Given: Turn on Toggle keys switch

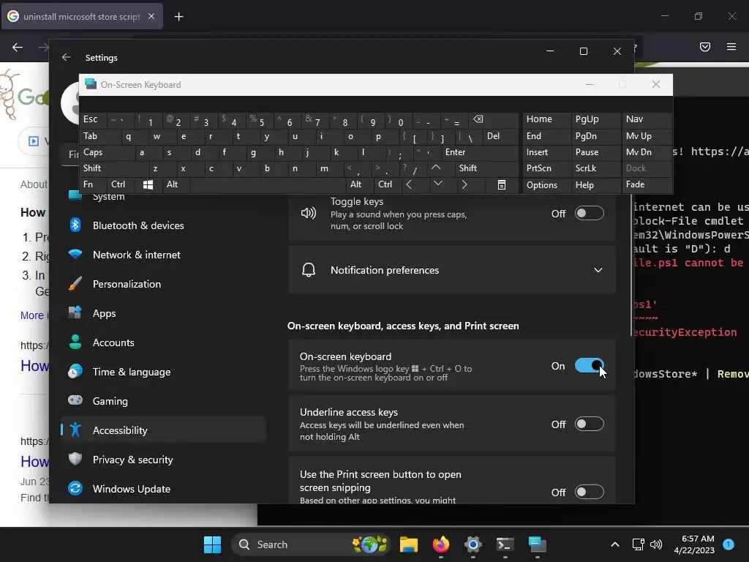Looking at the screenshot, I should pyautogui.click(x=589, y=214).
